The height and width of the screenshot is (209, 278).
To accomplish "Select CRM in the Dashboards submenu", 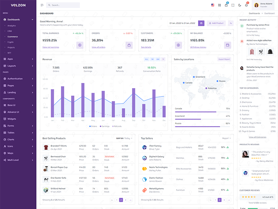I will [10, 31].
